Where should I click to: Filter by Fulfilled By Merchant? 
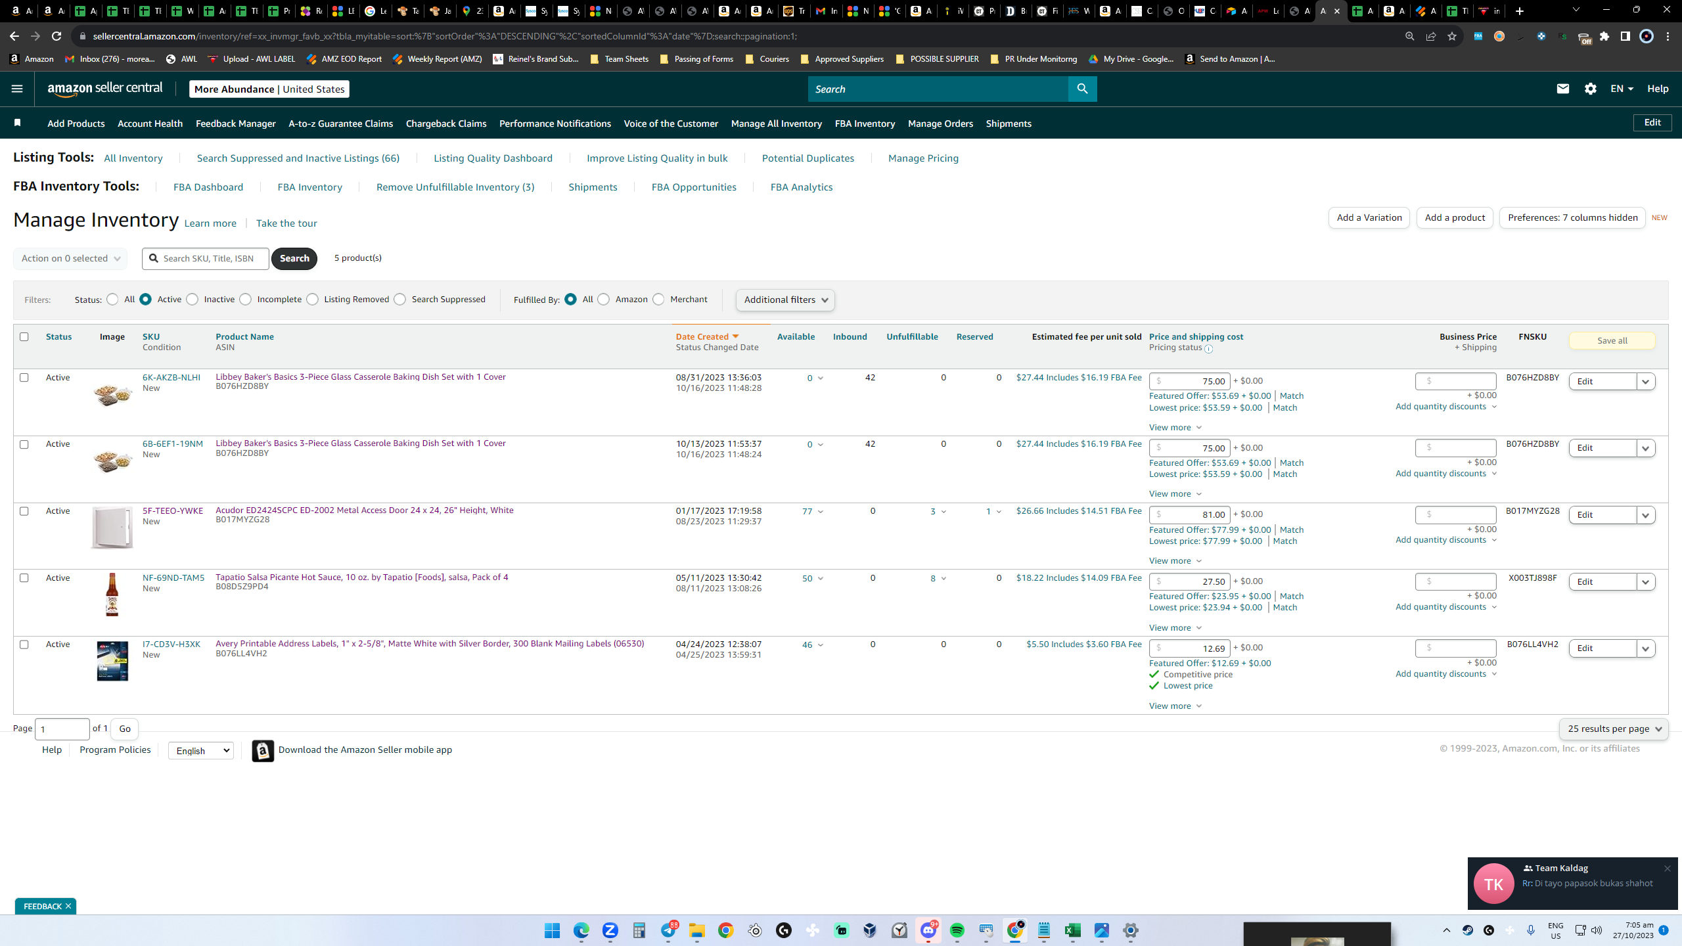(x=658, y=300)
